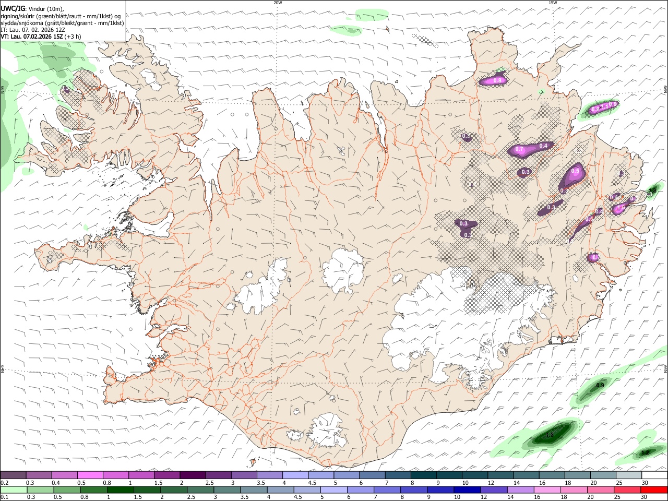The width and height of the screenshot is (668, 501).
Task: Click the '1.2' rain value at southeast edge
Action: click(x=645, y=452)
